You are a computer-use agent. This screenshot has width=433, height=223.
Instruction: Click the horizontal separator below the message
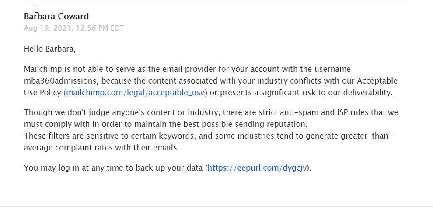[216, 206]
